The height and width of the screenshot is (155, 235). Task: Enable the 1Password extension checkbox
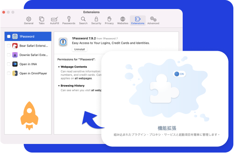tap(9, 36)
